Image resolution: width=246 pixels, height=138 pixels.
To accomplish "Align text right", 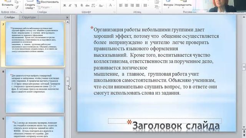I will (132, 5).
